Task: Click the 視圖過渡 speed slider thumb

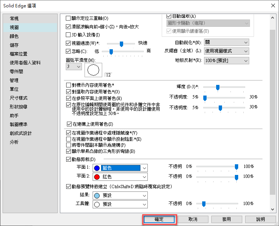Action: coord(121,44)
